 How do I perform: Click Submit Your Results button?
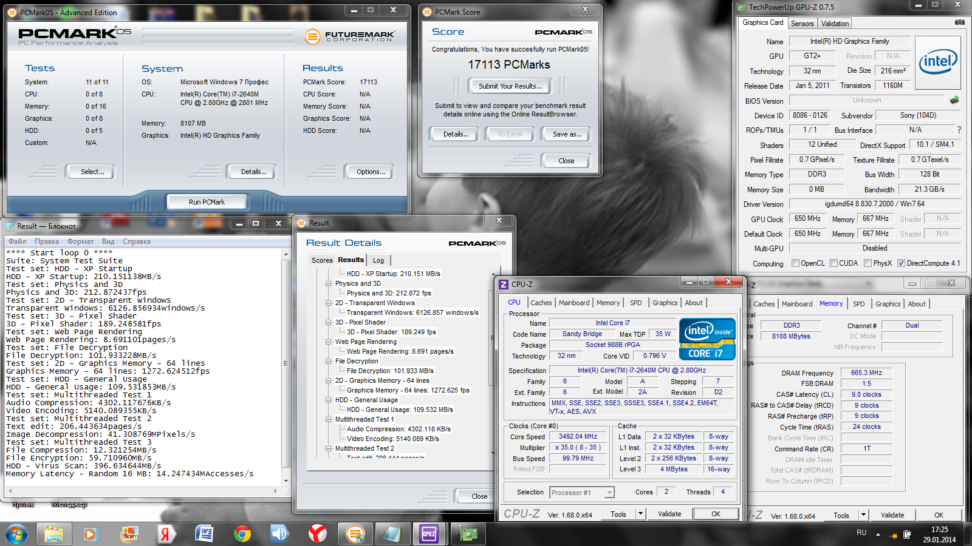[x=510, y=86]
